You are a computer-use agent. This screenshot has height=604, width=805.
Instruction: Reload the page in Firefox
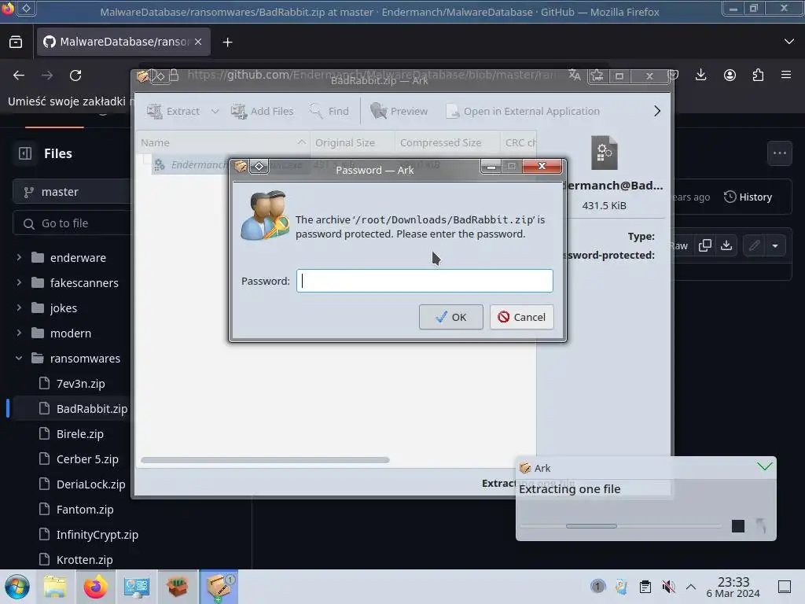[x=75, y=75]
